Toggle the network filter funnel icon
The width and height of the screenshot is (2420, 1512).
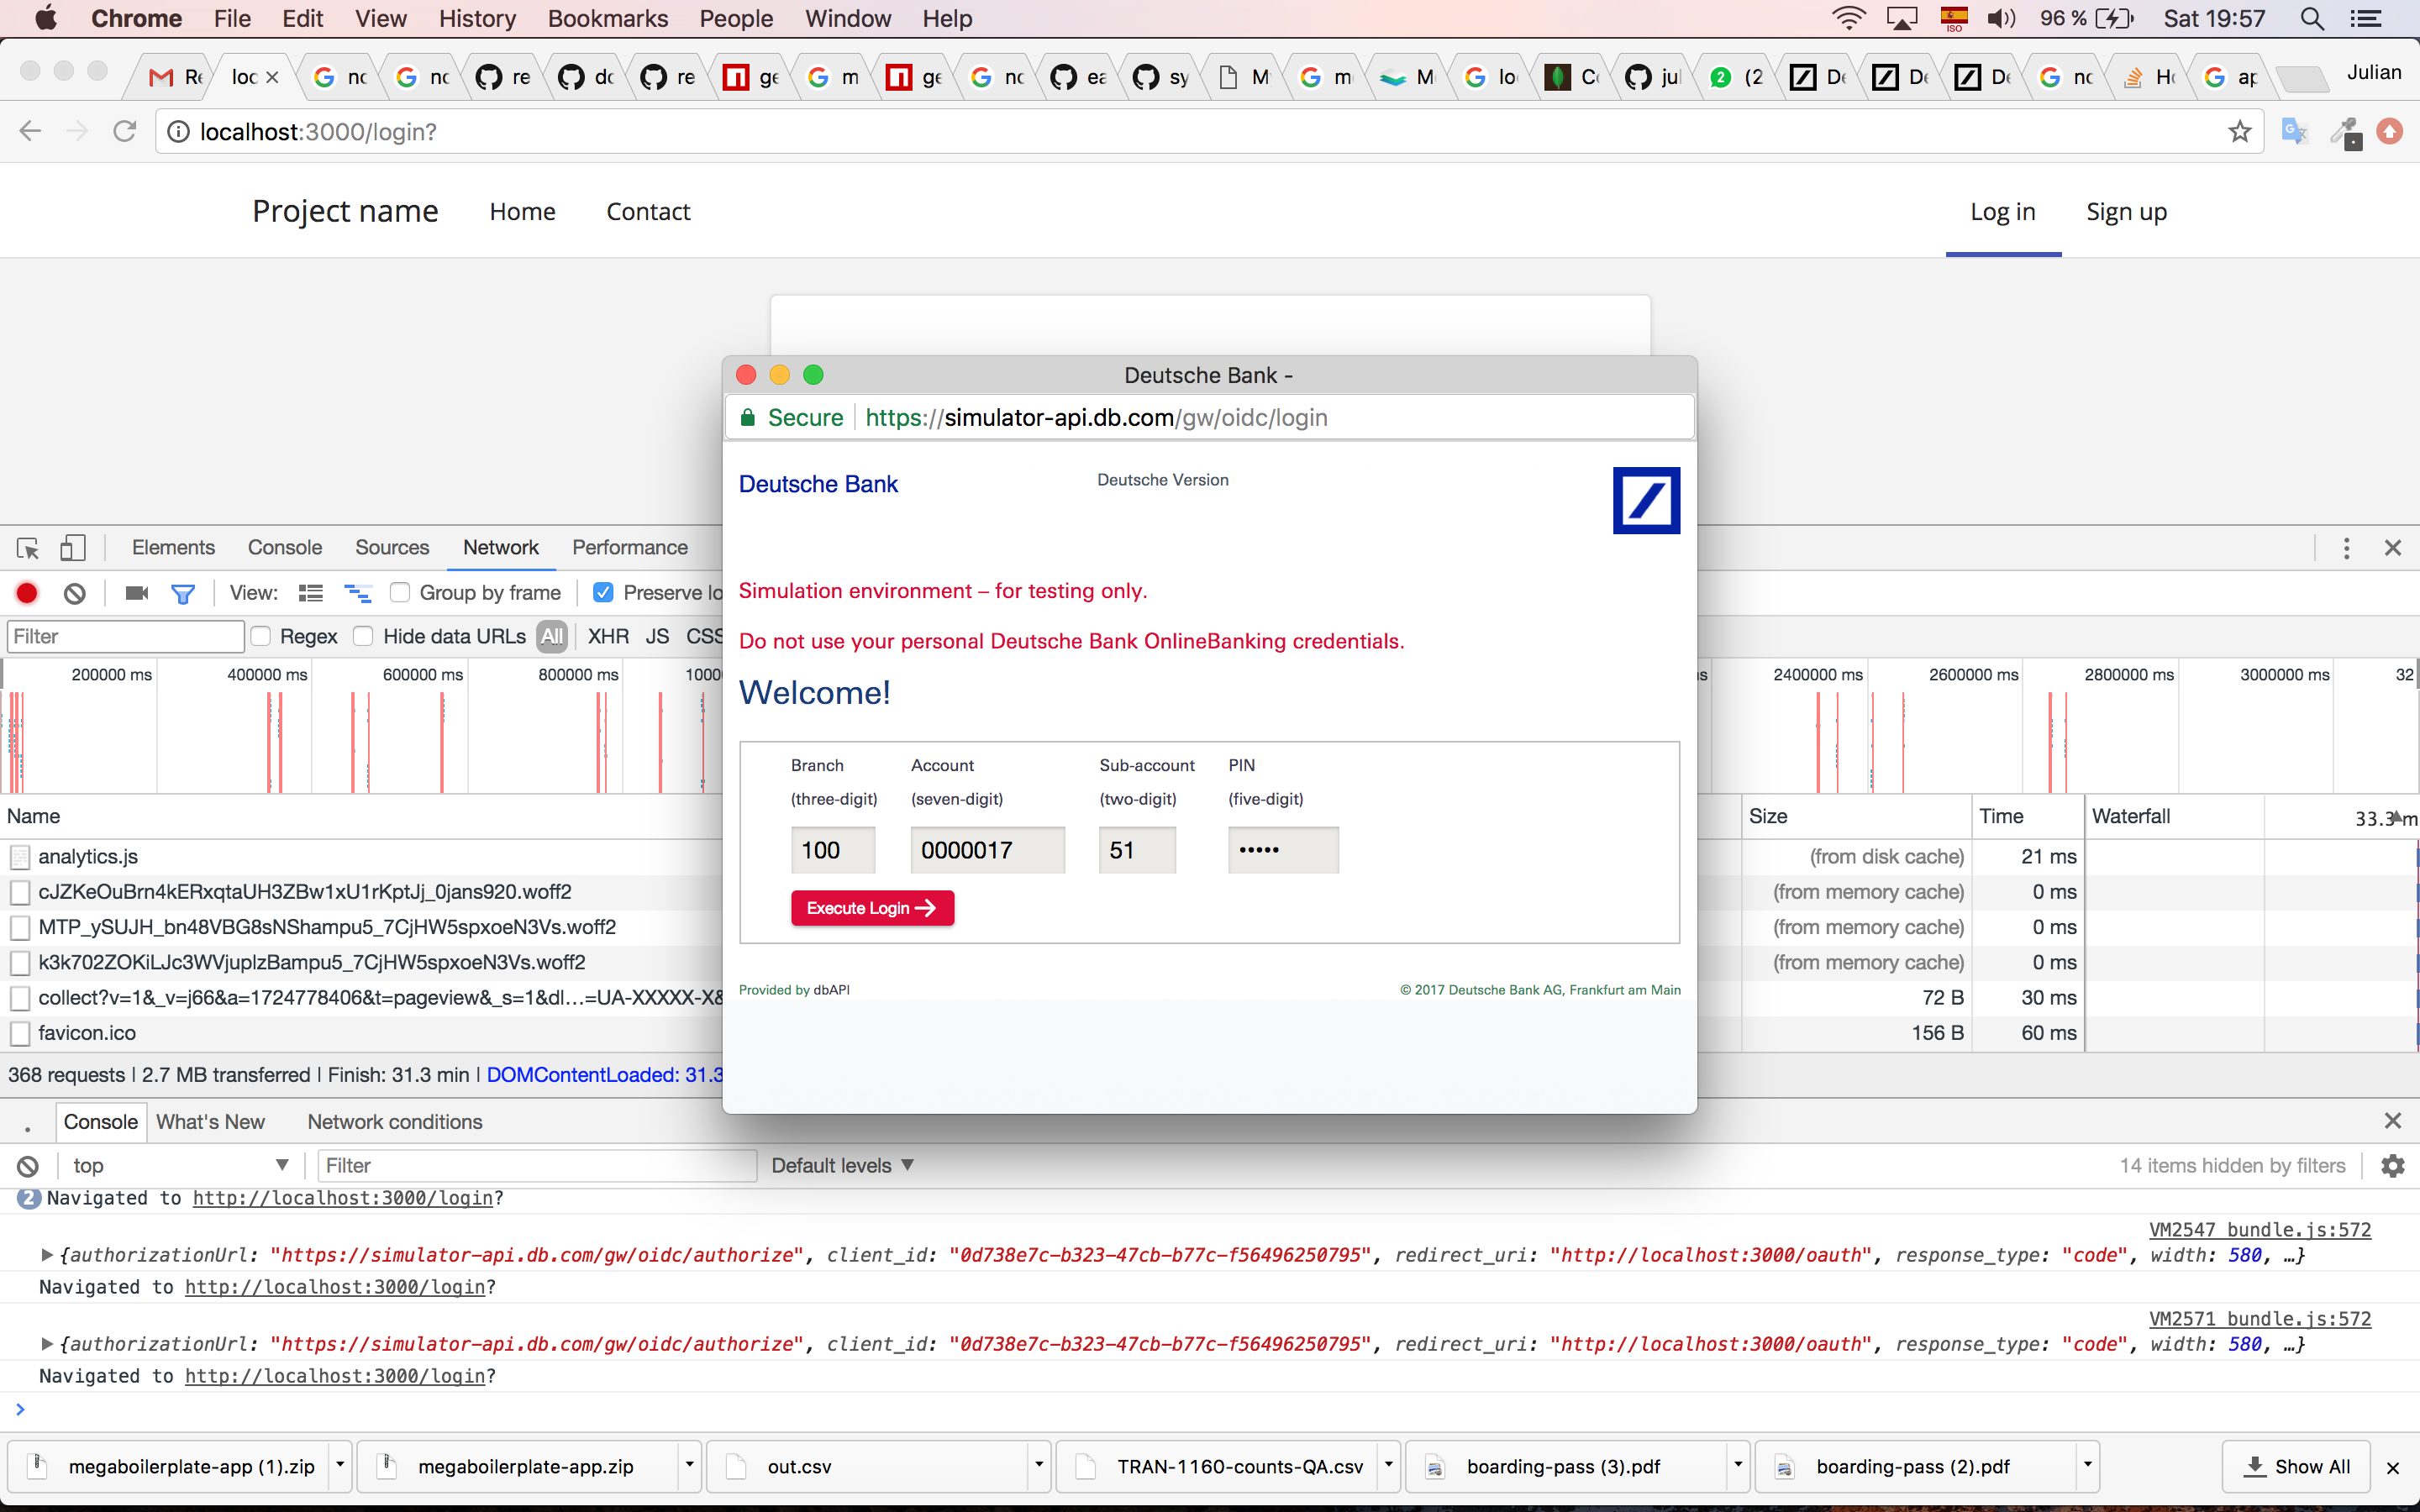183,593
